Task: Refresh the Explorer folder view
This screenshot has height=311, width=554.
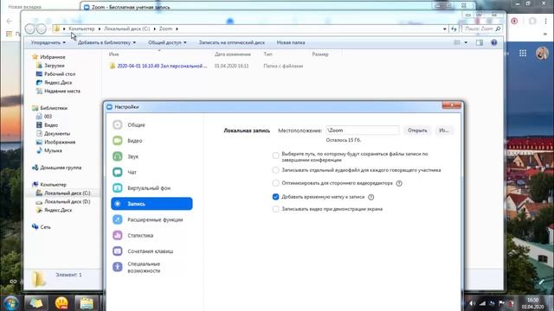Action: 454,29
